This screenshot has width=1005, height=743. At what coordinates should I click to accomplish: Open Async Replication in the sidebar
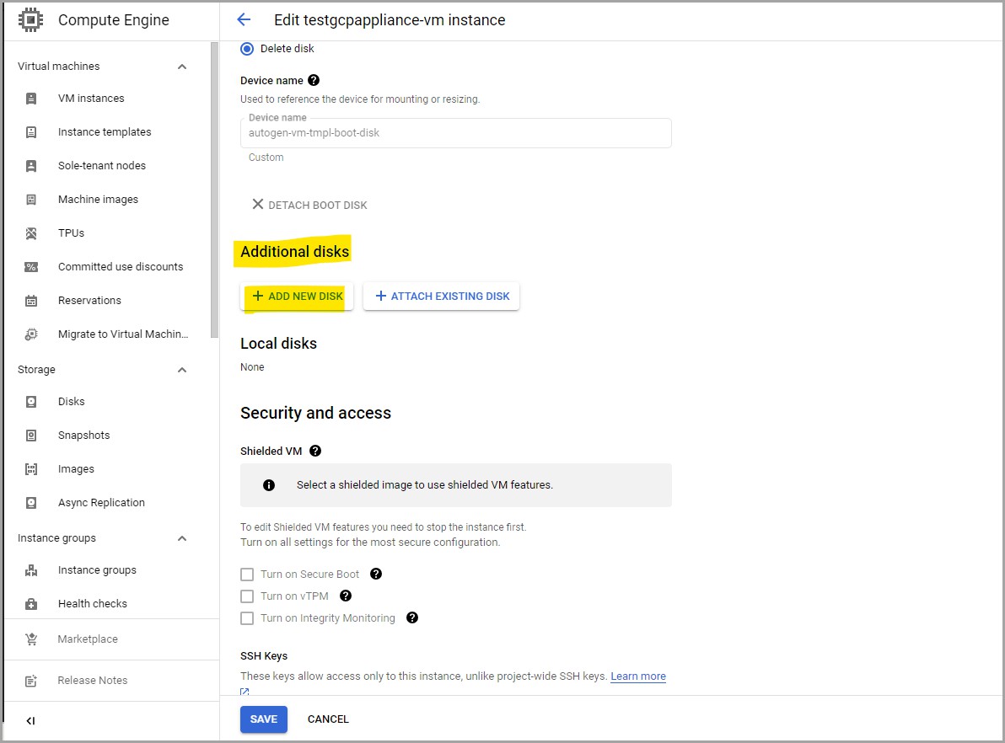(x=101, y=502)
